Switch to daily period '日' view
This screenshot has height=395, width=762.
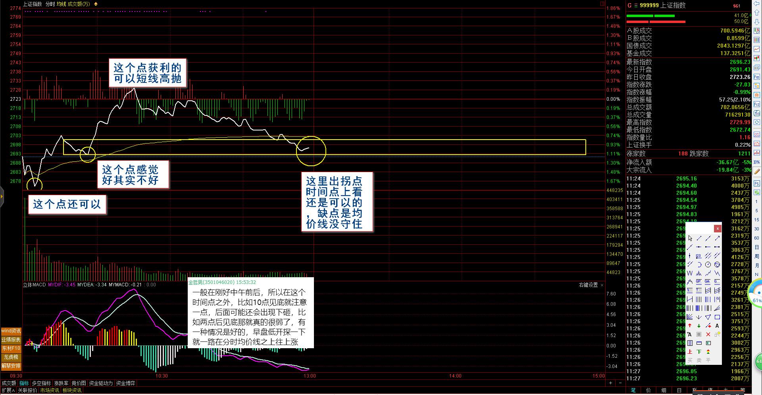point(757,247)
